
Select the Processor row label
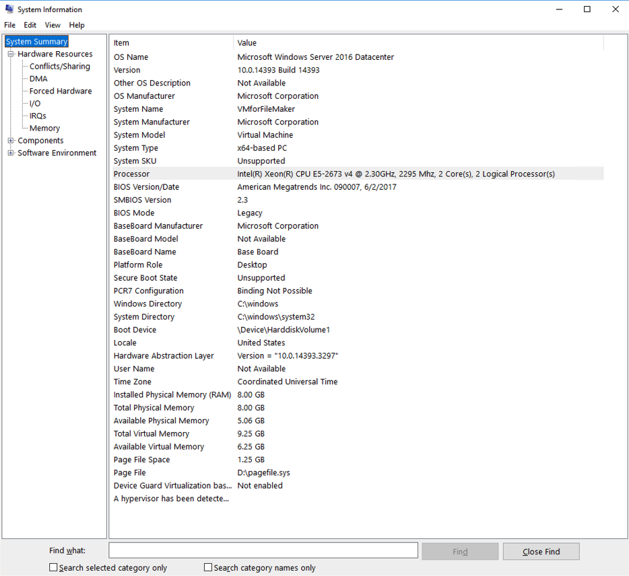pyautogui.click(x=131, y=174)
